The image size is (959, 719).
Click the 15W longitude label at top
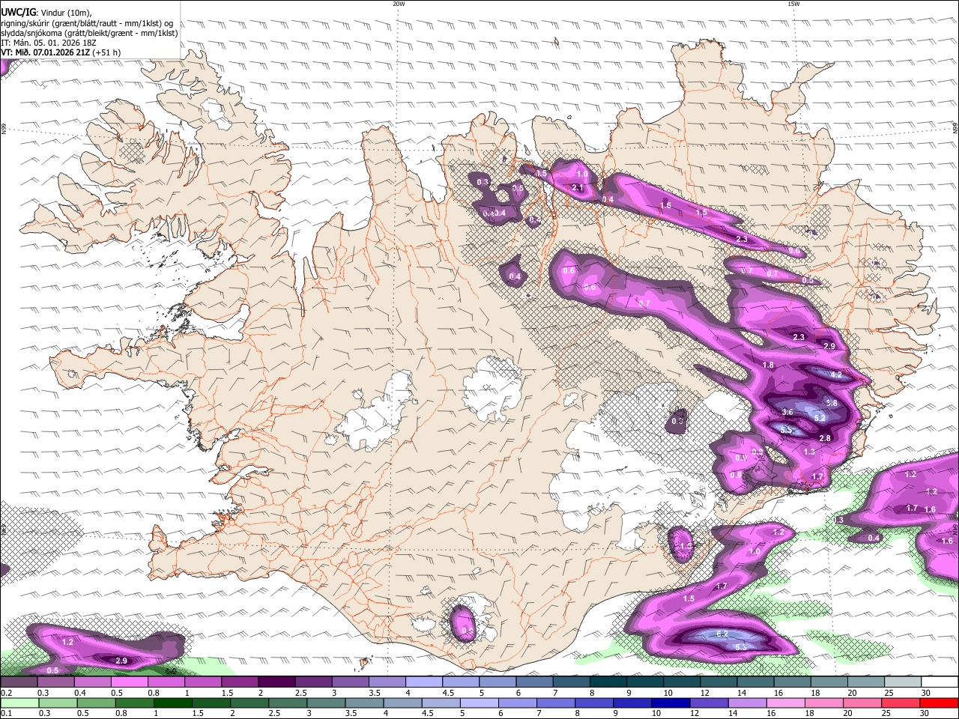pyautogui.click(x=793, y=4)
